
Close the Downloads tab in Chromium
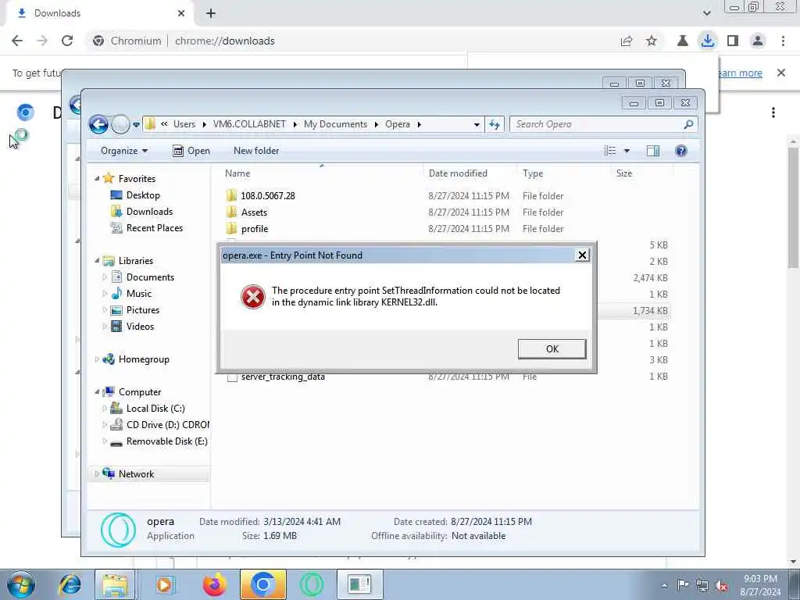tap(181, 13)
